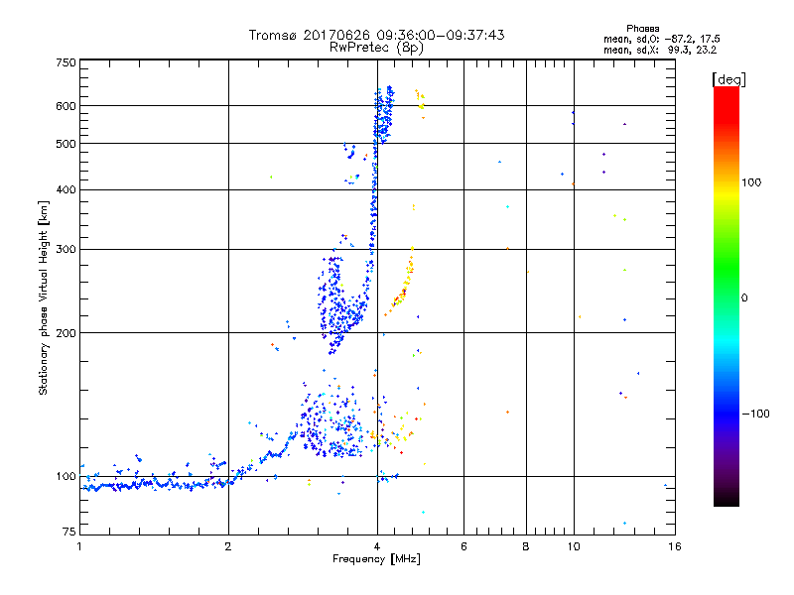Click the y-axis tick label '750'
This screenshot has width=794, height=595.
click(66, 62)
